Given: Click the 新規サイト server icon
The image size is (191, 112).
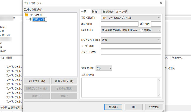Looking at the screenshot, I should pyautogui.click(x=30, y=19).
